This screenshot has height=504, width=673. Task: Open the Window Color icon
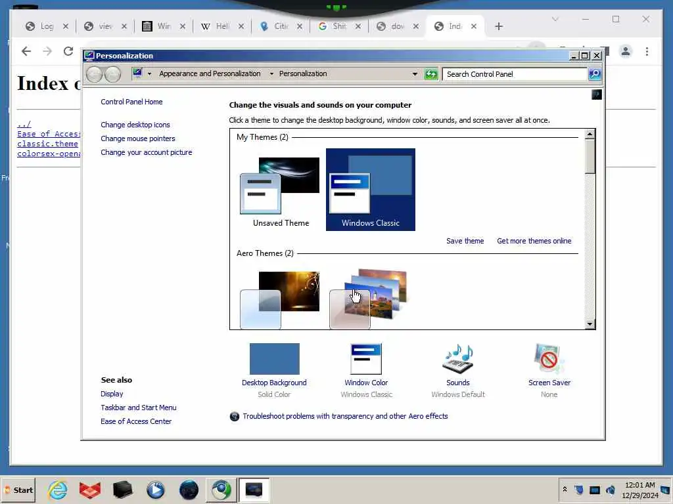click(366, 359)
